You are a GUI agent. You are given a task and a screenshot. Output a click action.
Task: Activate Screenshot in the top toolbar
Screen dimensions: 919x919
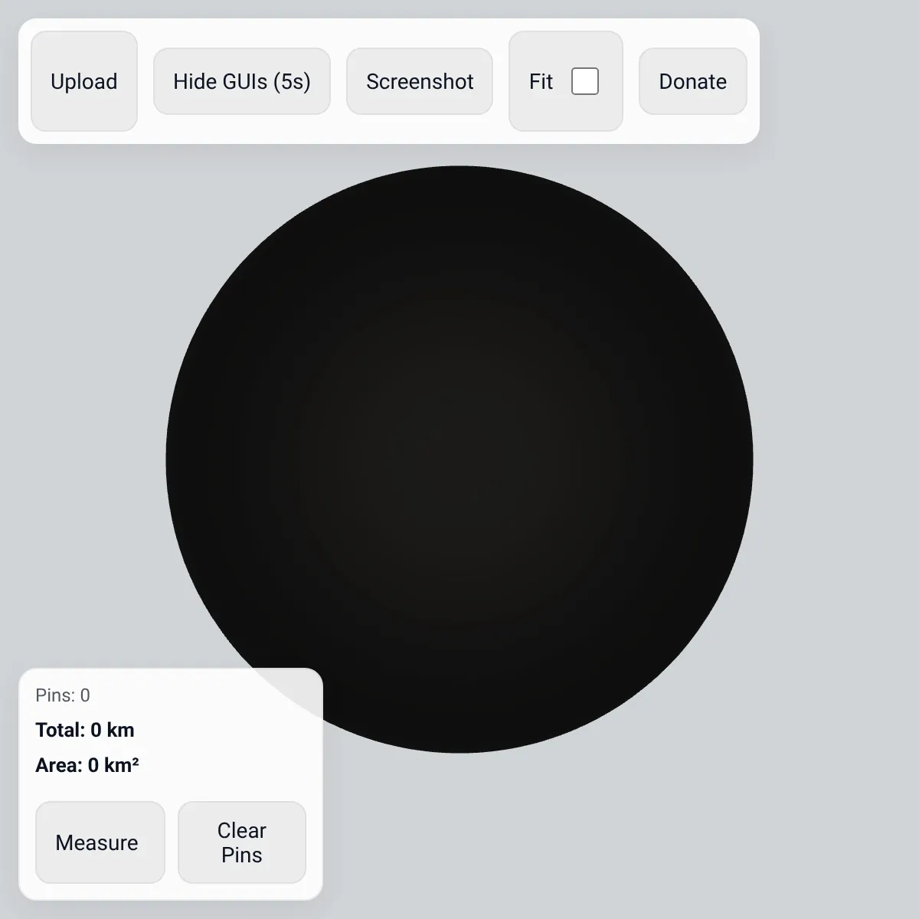pyautogui.click(x=420, y=81)
